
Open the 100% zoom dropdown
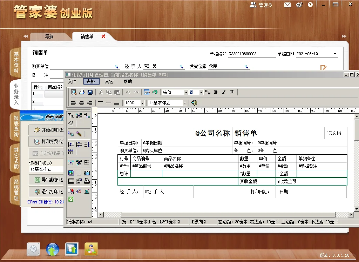[x=142, y=103]
